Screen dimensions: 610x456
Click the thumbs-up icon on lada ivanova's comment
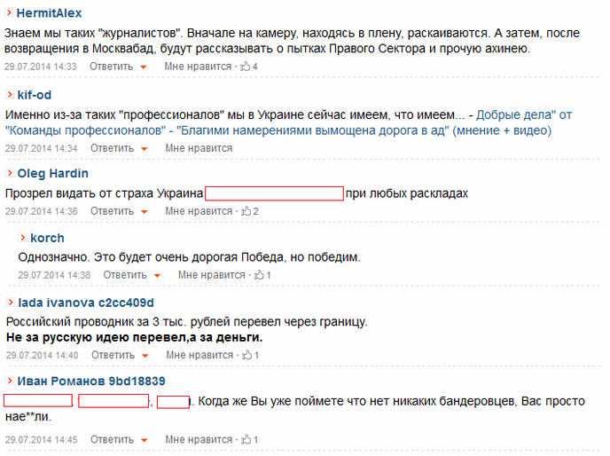coord(246,355)
